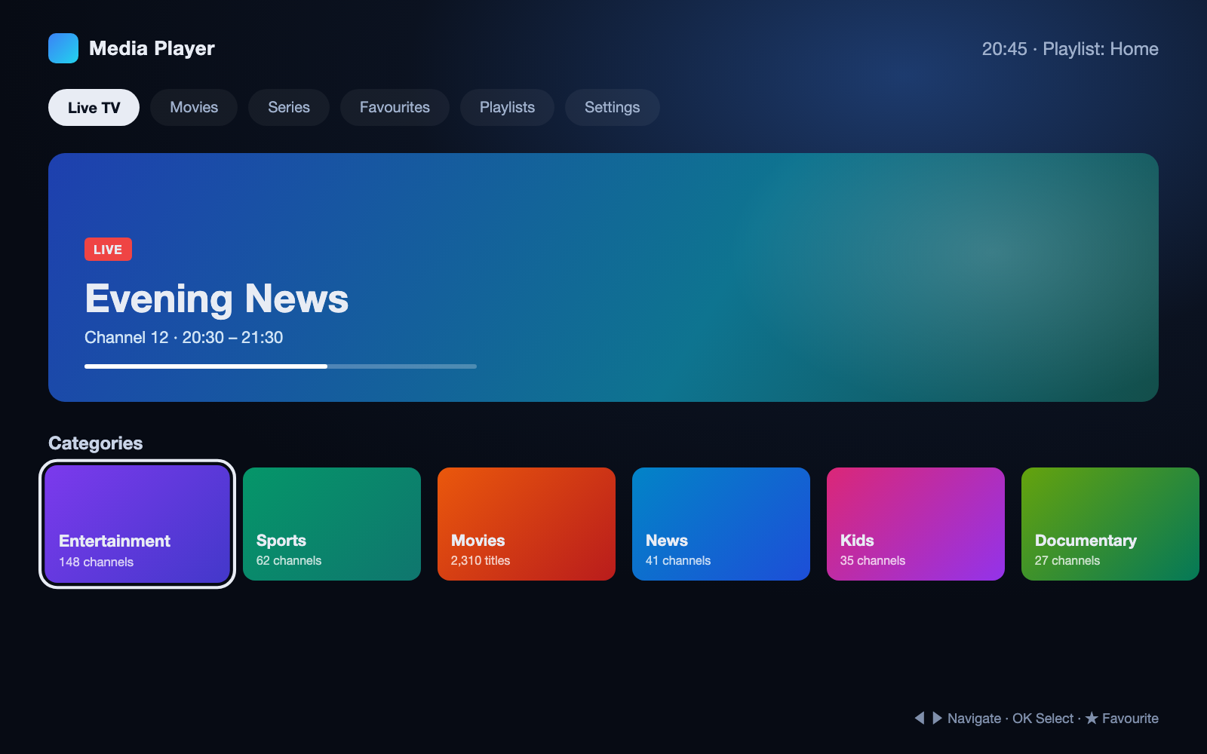Open the Evening News live banner
The height and width of the screenshot is (754, 1207).
coord(603,277)
